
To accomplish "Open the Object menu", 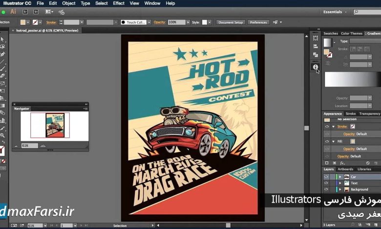I will [69, 3].
